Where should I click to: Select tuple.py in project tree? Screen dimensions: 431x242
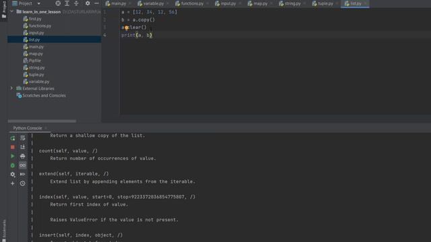click(x=36, y=75)
